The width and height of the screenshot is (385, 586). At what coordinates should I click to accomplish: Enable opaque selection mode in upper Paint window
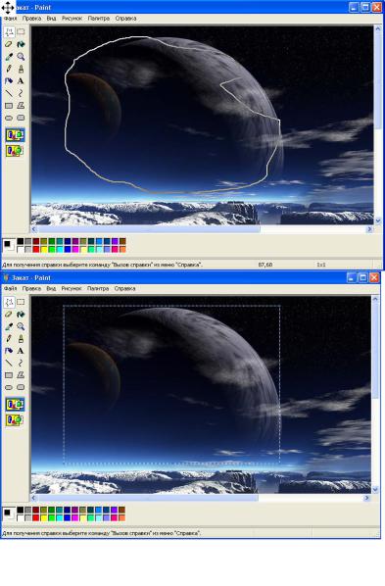[x=15, y=135]
